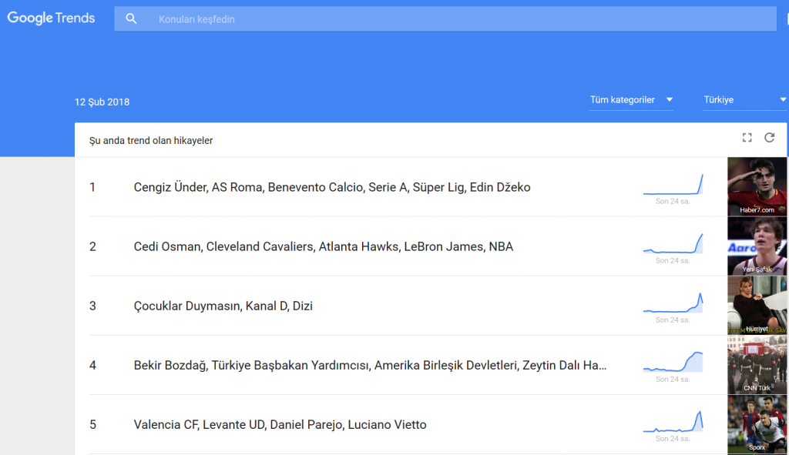
Task: Refresh the trending stories list
Action: (770, 138)
